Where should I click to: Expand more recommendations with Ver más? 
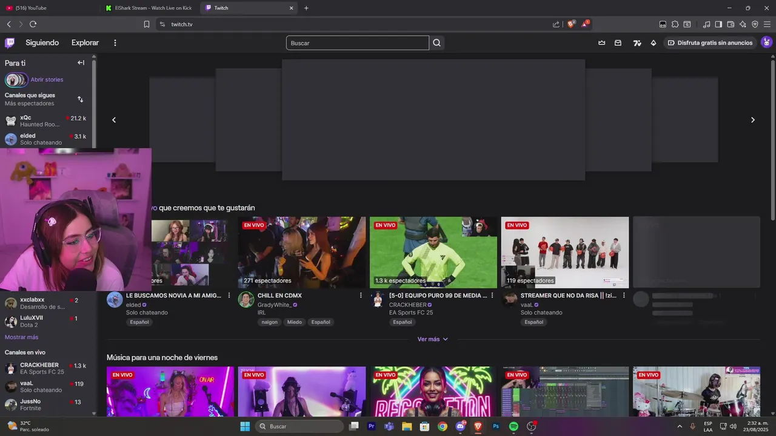tap(433, 339)
